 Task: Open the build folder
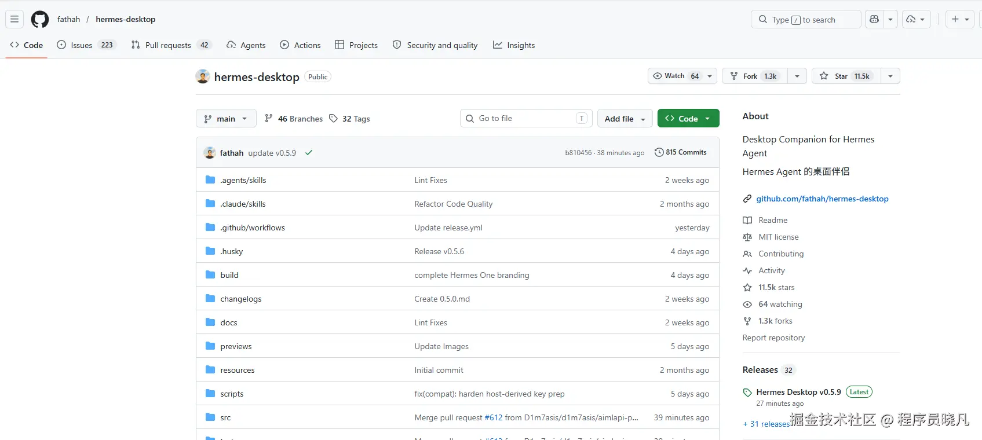(x=229, y=275)
